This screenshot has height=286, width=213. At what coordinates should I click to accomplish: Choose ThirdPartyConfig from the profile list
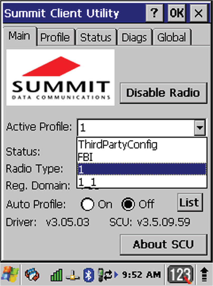click(142, 145)
